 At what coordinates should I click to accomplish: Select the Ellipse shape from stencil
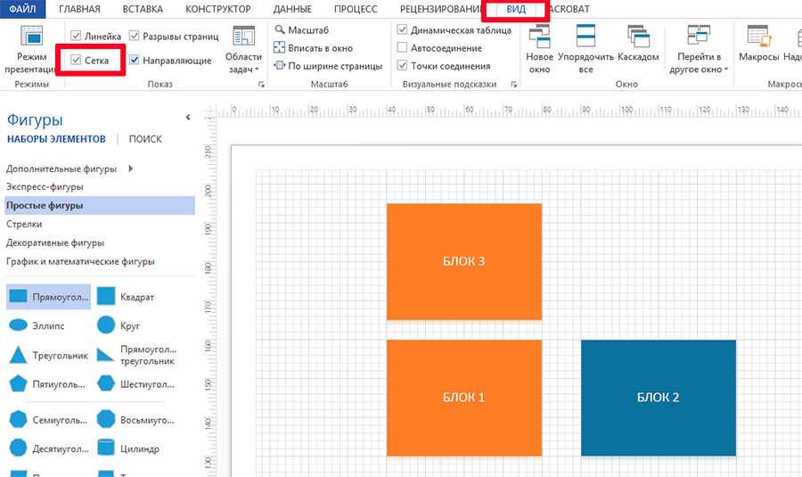click(18, 326)
